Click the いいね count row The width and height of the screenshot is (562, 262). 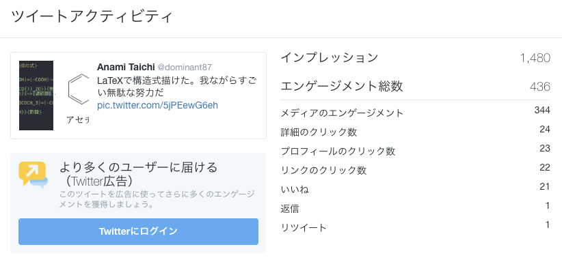click(x=415, y=188)
